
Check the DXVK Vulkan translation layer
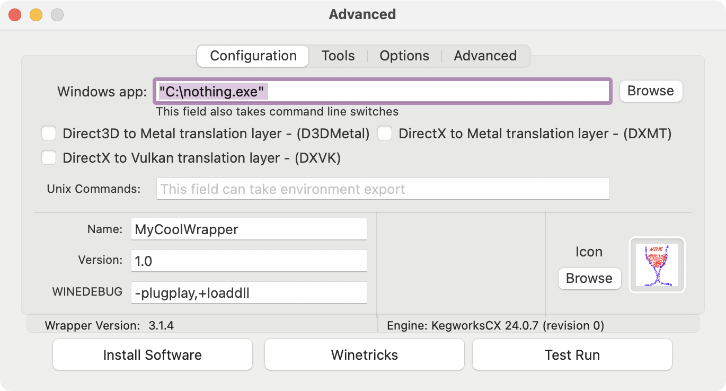point(49,158)
